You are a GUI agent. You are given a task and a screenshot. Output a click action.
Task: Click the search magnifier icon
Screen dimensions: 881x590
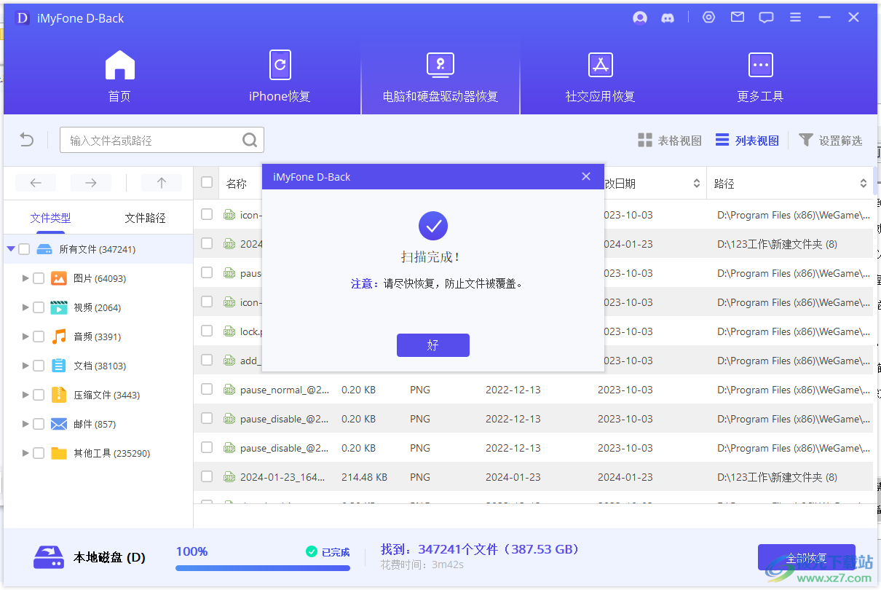(x=250, y=140)
